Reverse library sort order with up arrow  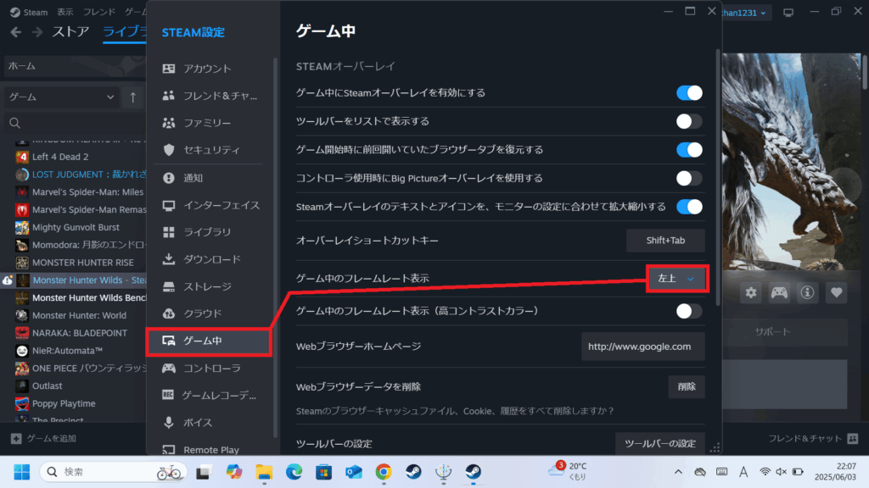click(133, 97)
